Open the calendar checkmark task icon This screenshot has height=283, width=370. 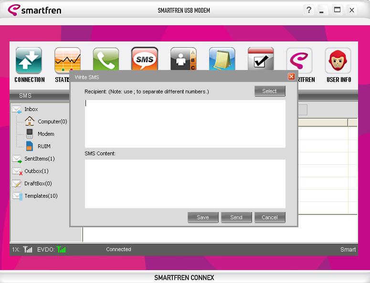pos(261,59)
